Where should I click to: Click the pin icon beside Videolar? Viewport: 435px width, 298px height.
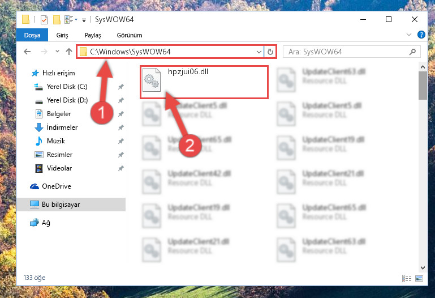(120, 169)
